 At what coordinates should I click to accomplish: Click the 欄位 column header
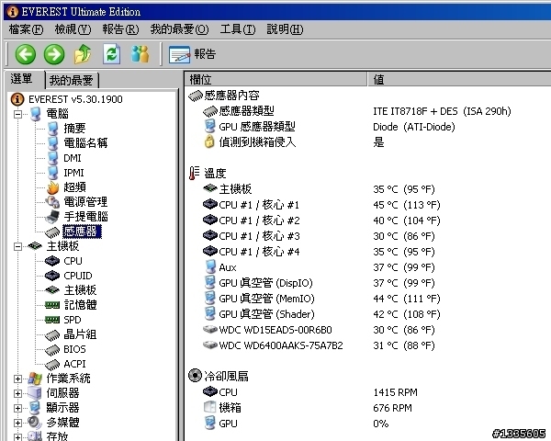[x=275, y=80]
